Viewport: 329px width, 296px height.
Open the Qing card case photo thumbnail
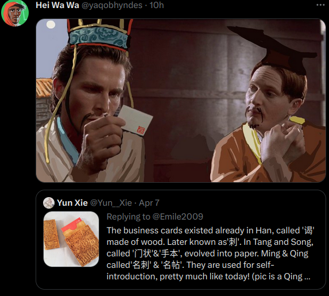click(71, 239)
